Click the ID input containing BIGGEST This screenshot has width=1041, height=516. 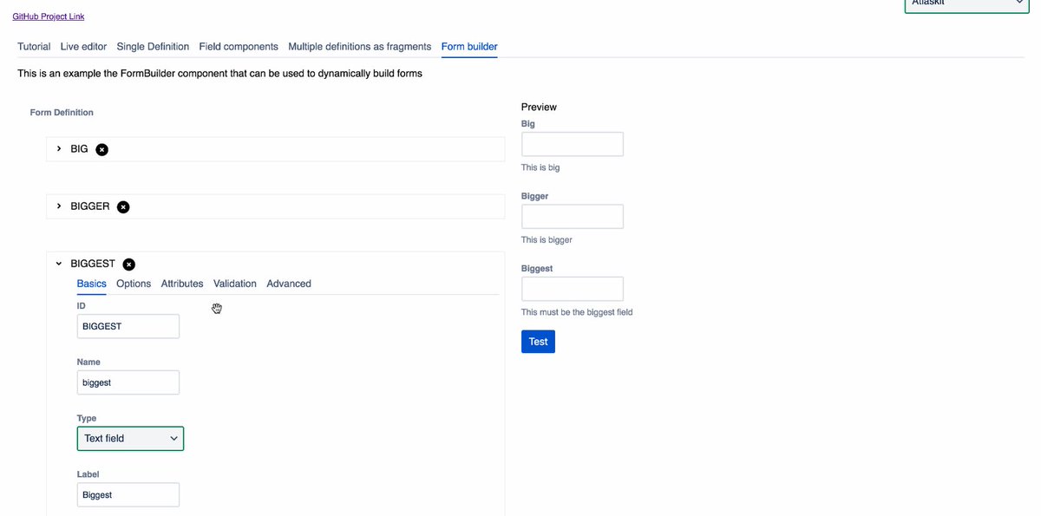[x=128, y=326]
